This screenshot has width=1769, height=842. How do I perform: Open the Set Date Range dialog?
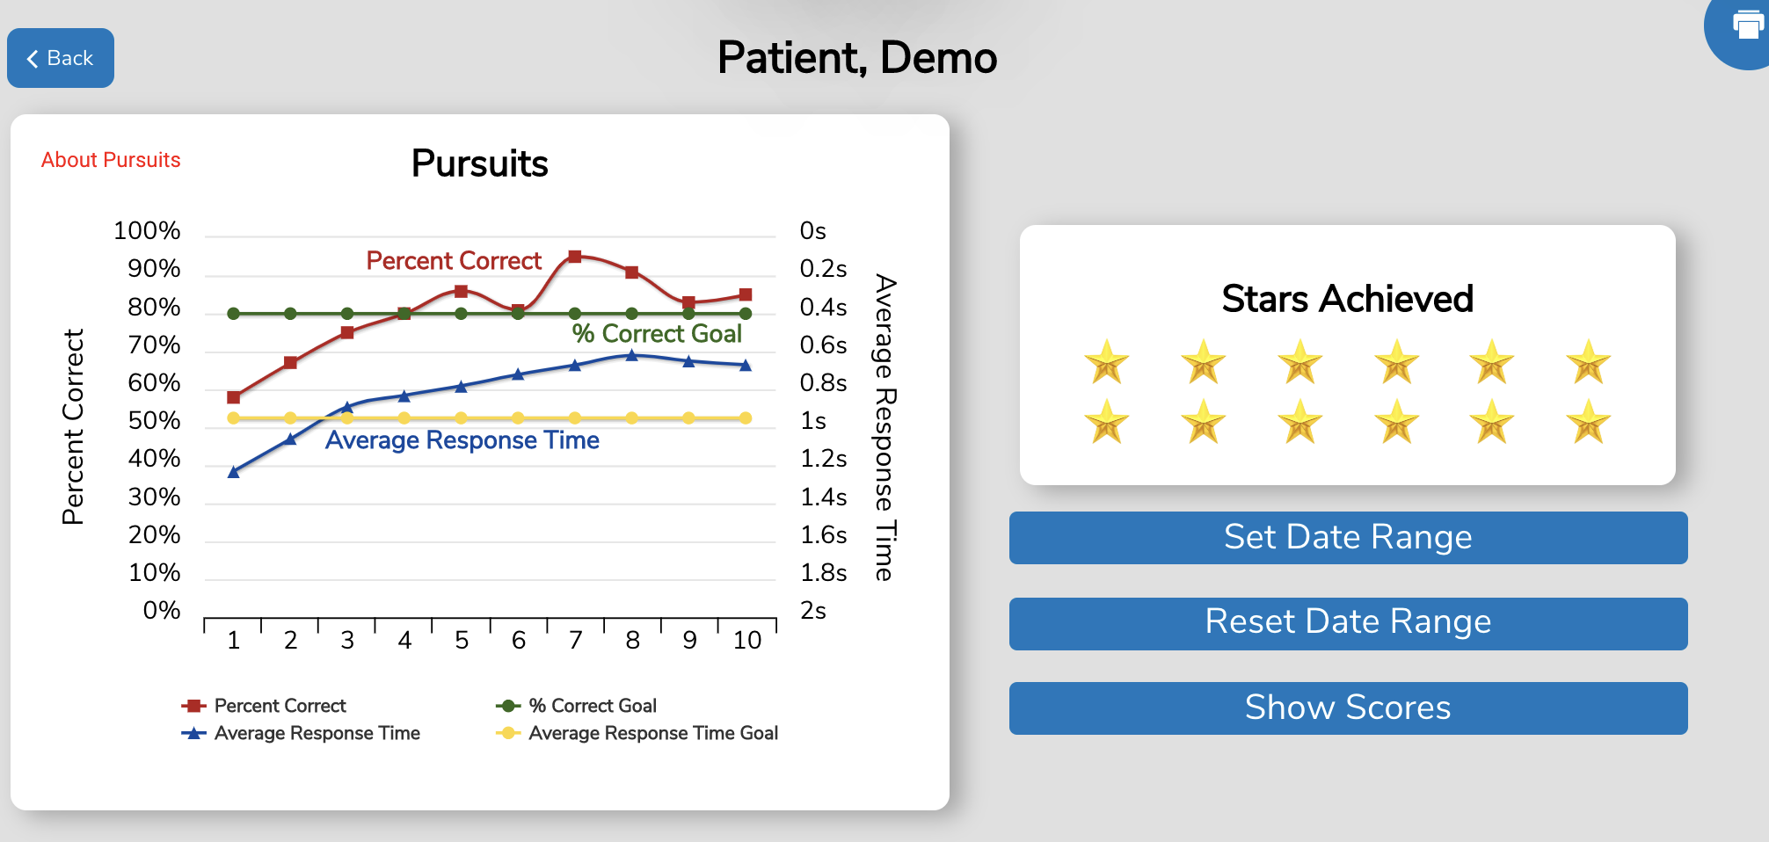click(x=1348, y=537)
